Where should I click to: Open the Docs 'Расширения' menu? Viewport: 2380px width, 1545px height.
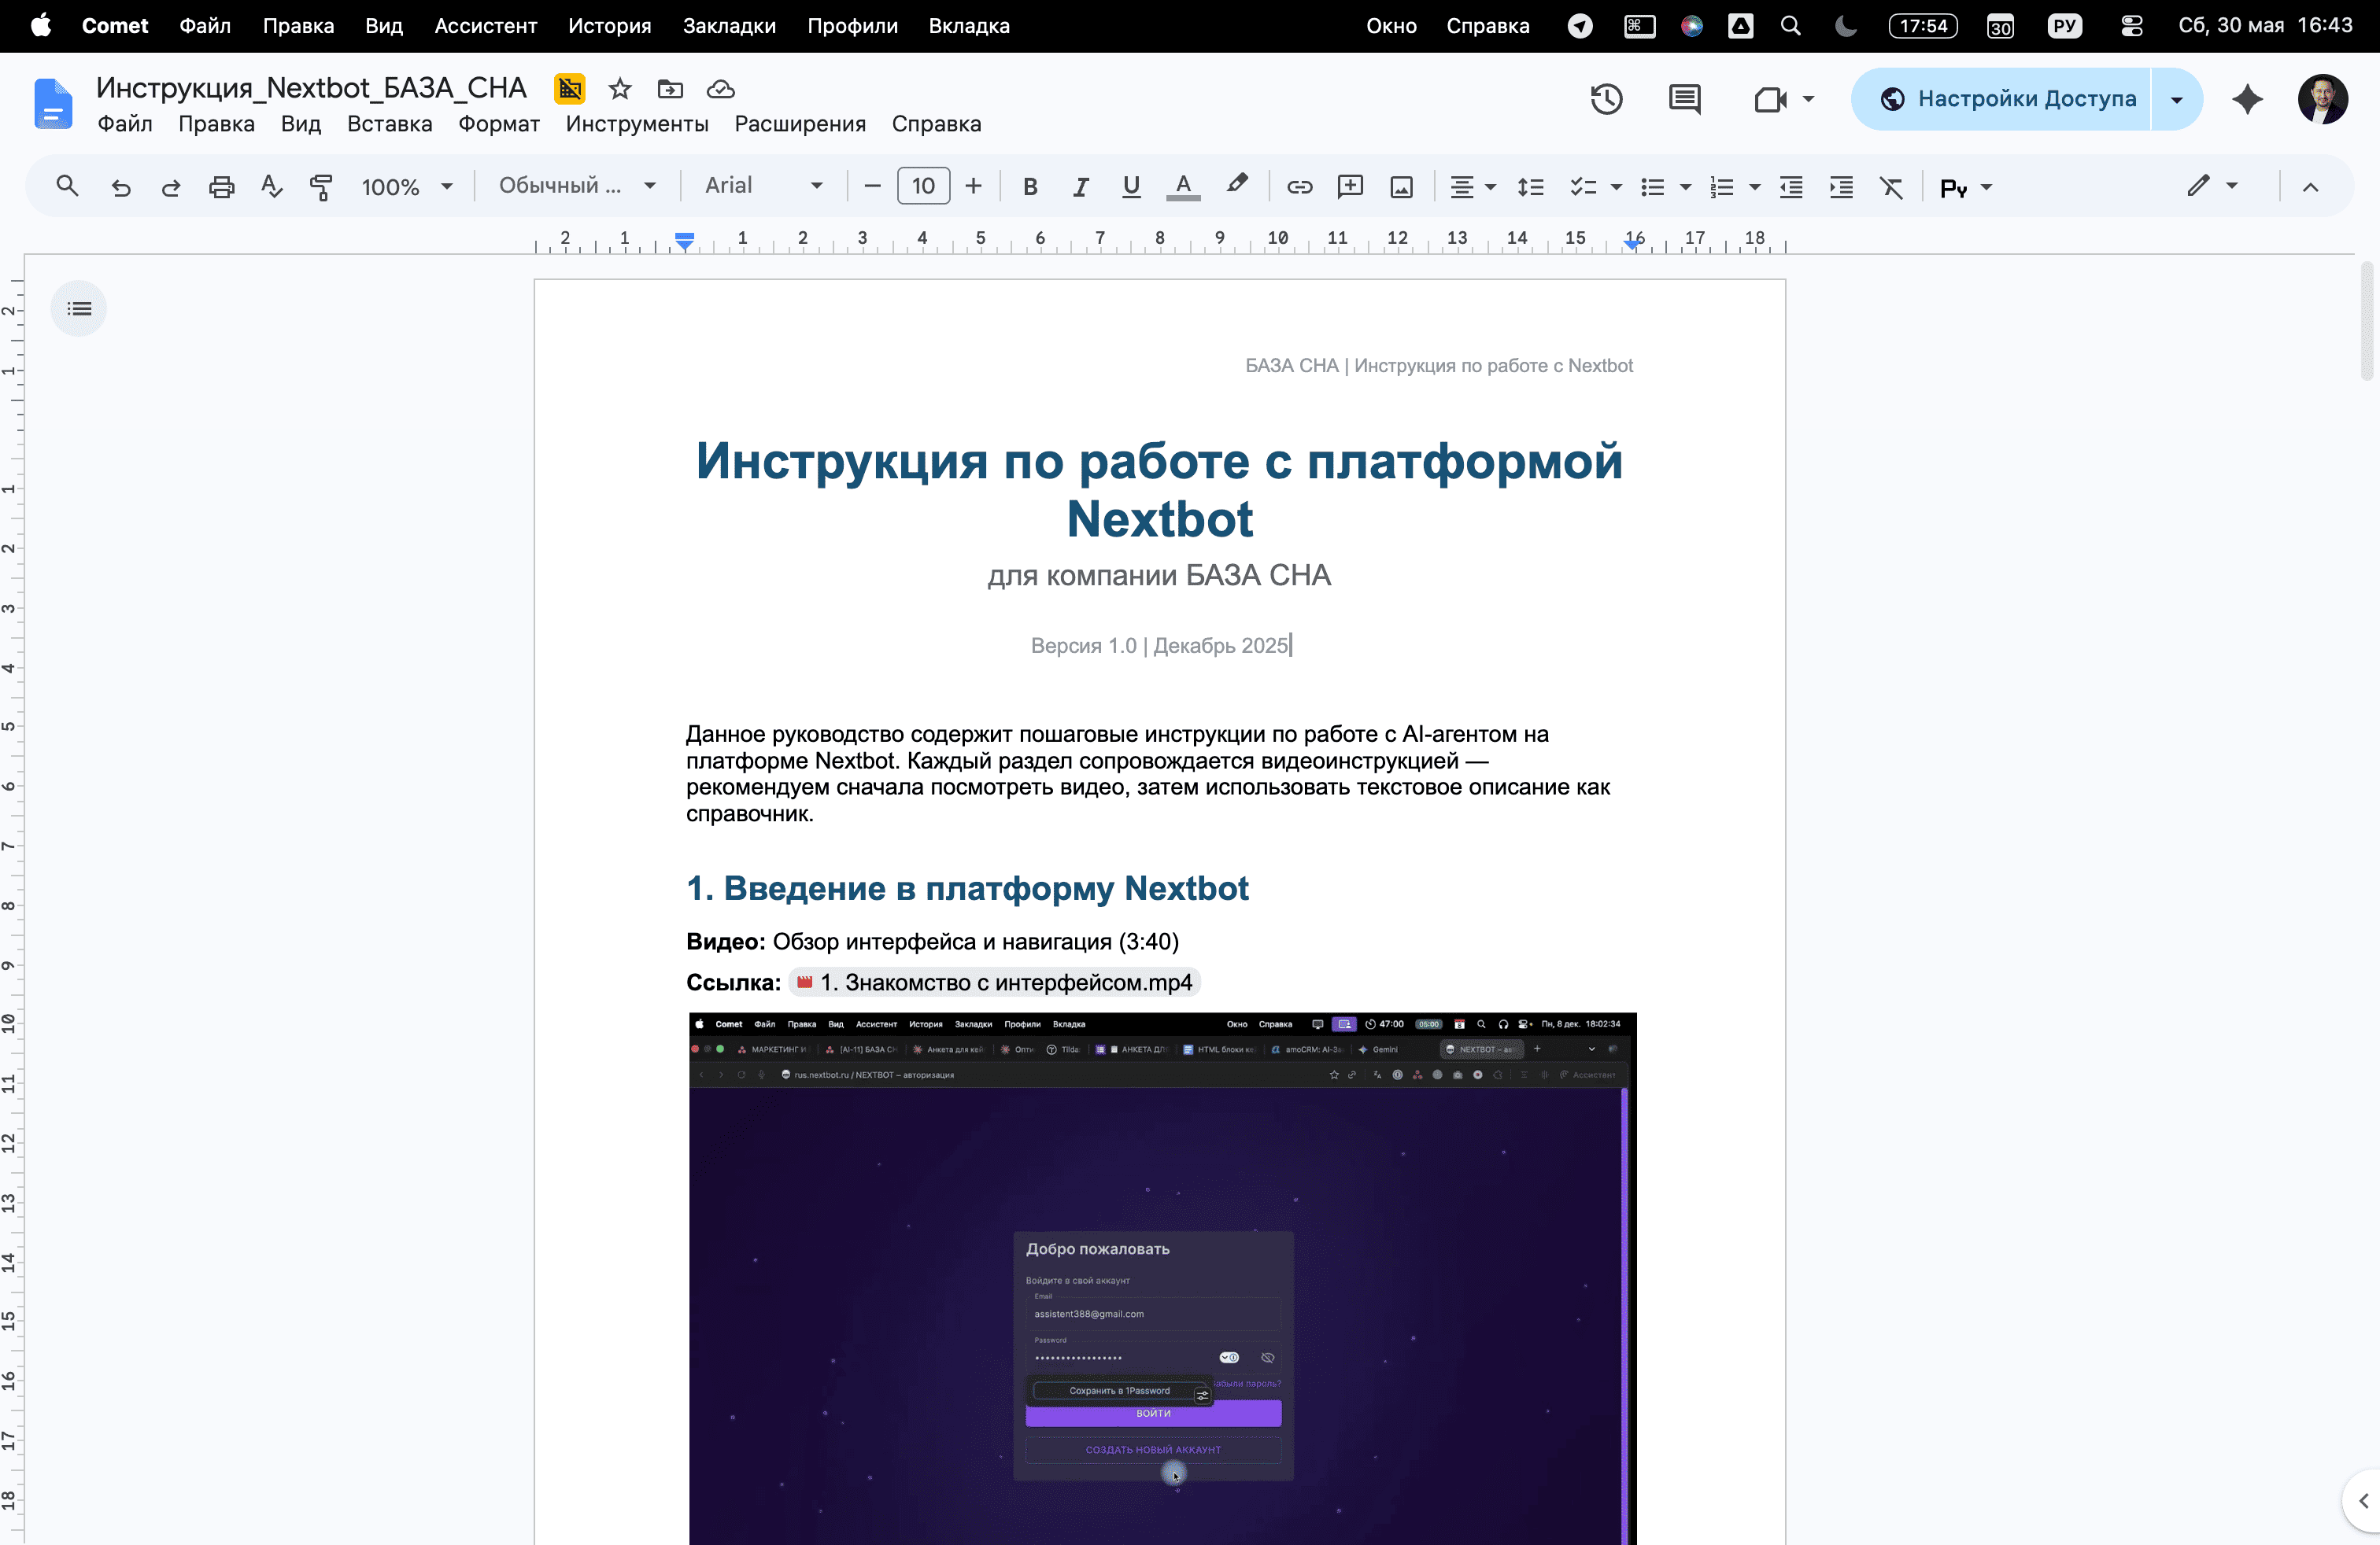pos(800,124)
